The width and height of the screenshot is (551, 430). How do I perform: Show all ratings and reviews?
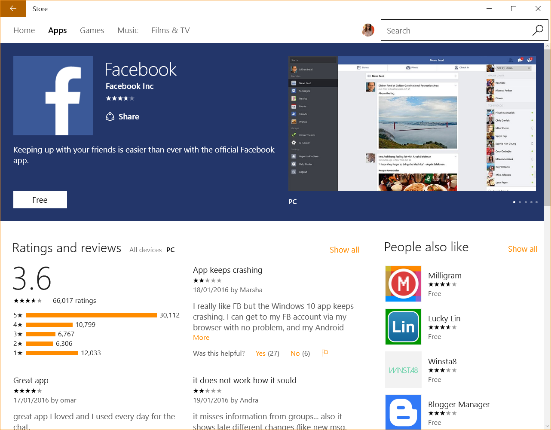(344, 250)
